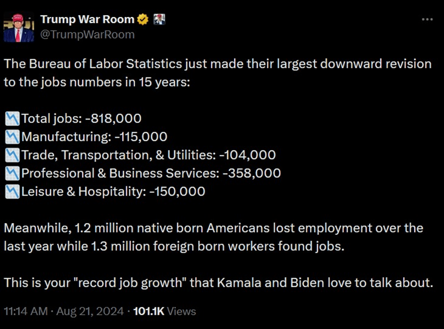Click the Manufacturing: -115,000 text

point(94,137)
